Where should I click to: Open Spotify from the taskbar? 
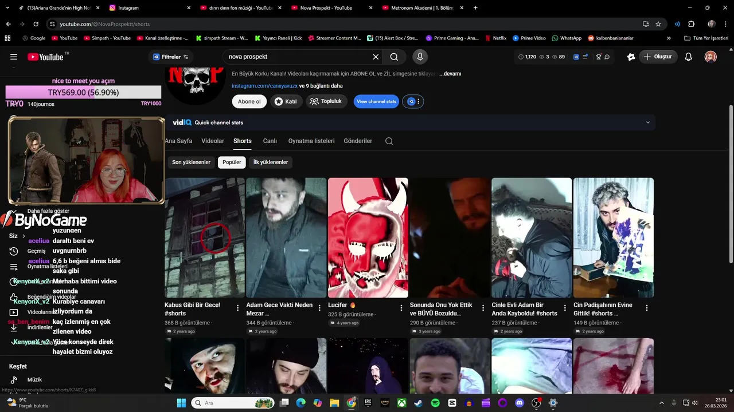[x=435, y=403]
